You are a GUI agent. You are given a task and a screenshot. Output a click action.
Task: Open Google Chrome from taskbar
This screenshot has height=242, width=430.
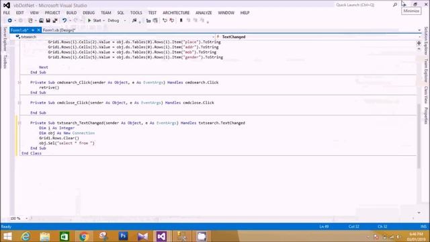point(84,237)
